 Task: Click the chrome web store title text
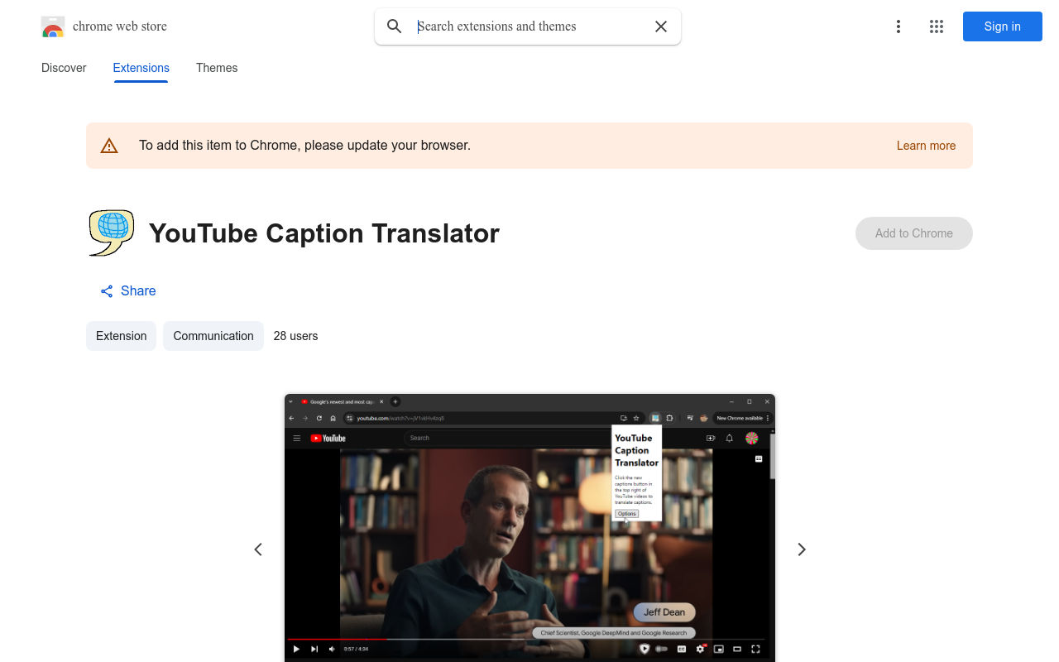pyautogui.click(x=120, y=26)
